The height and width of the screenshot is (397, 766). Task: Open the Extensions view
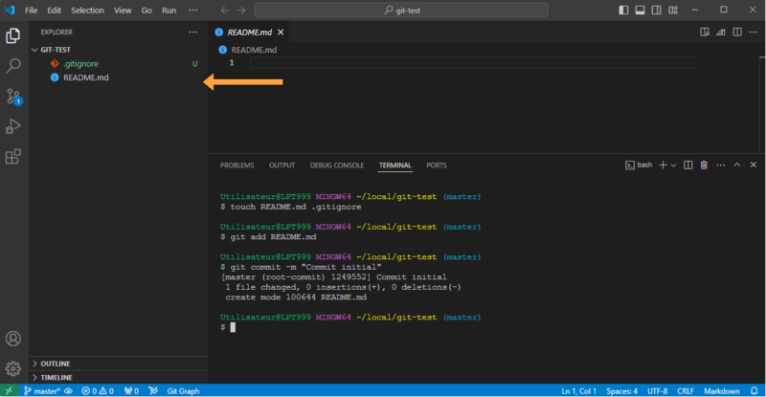coord(13,157)
